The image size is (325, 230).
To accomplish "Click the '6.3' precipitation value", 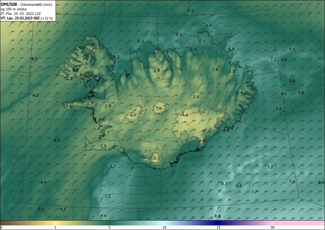I will [116, 57].
